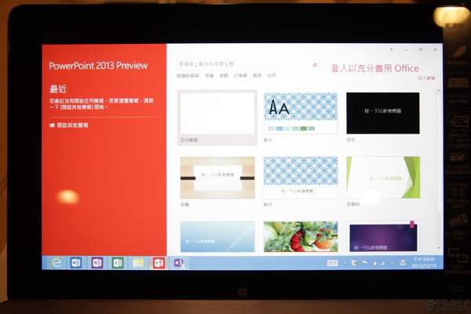Pick the black dark template
This screenshot has width=471, height=314.
383,113
